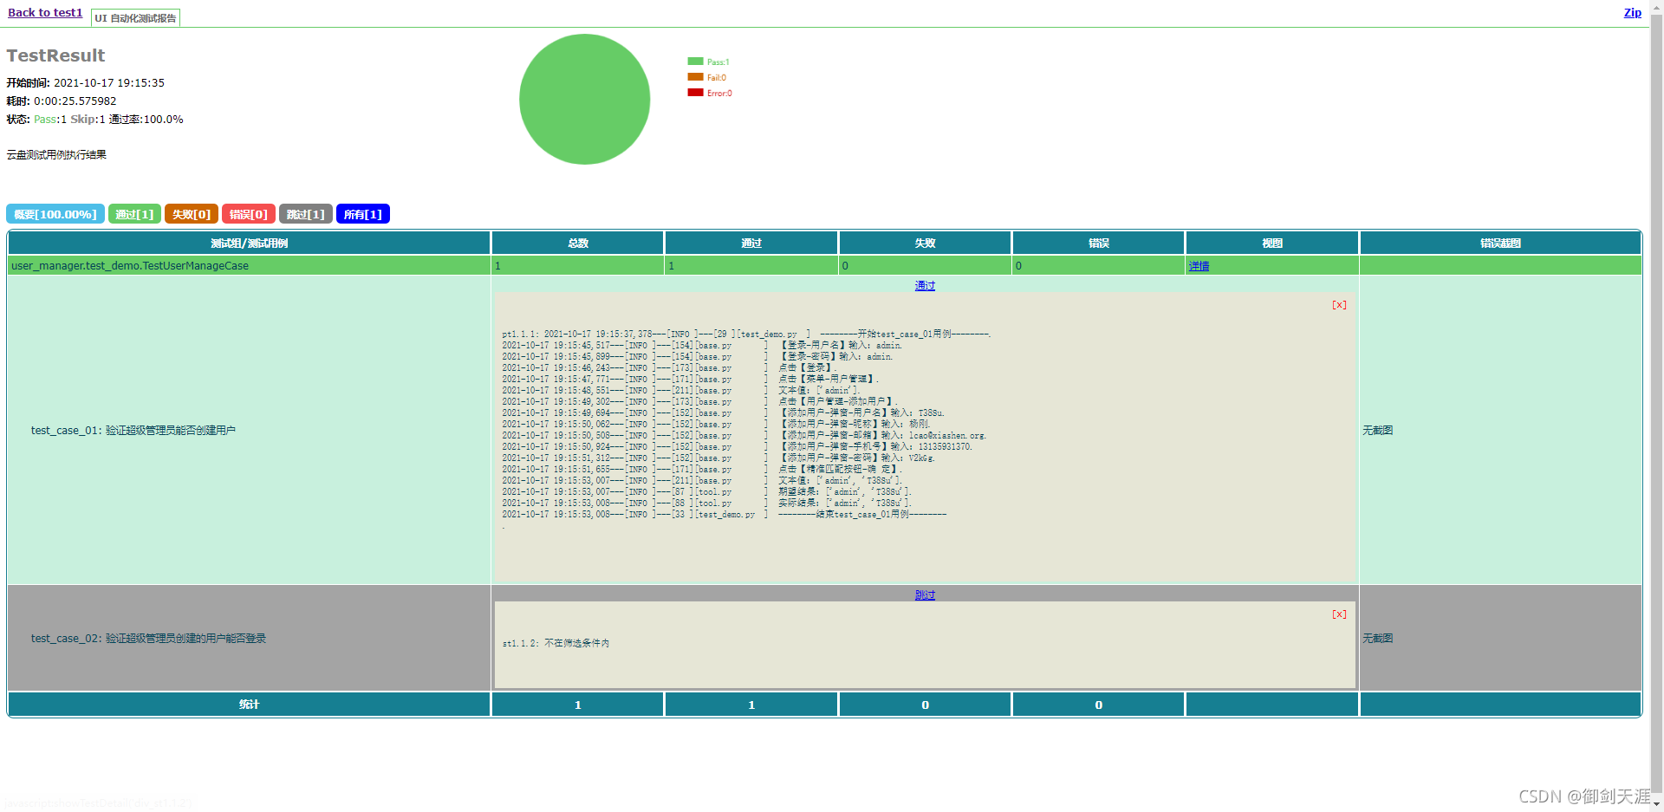The height and width of the screenshot is (812, 1664).
Task: Click the 通过 column header
Action: (751, 244)
